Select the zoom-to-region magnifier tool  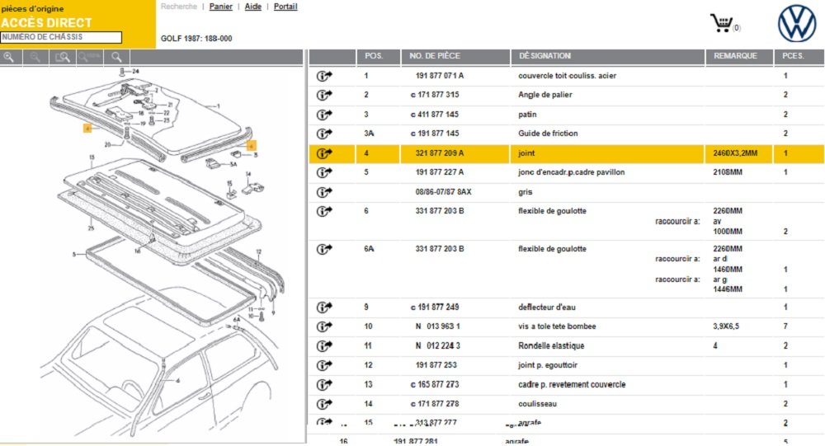click(63, 58)
